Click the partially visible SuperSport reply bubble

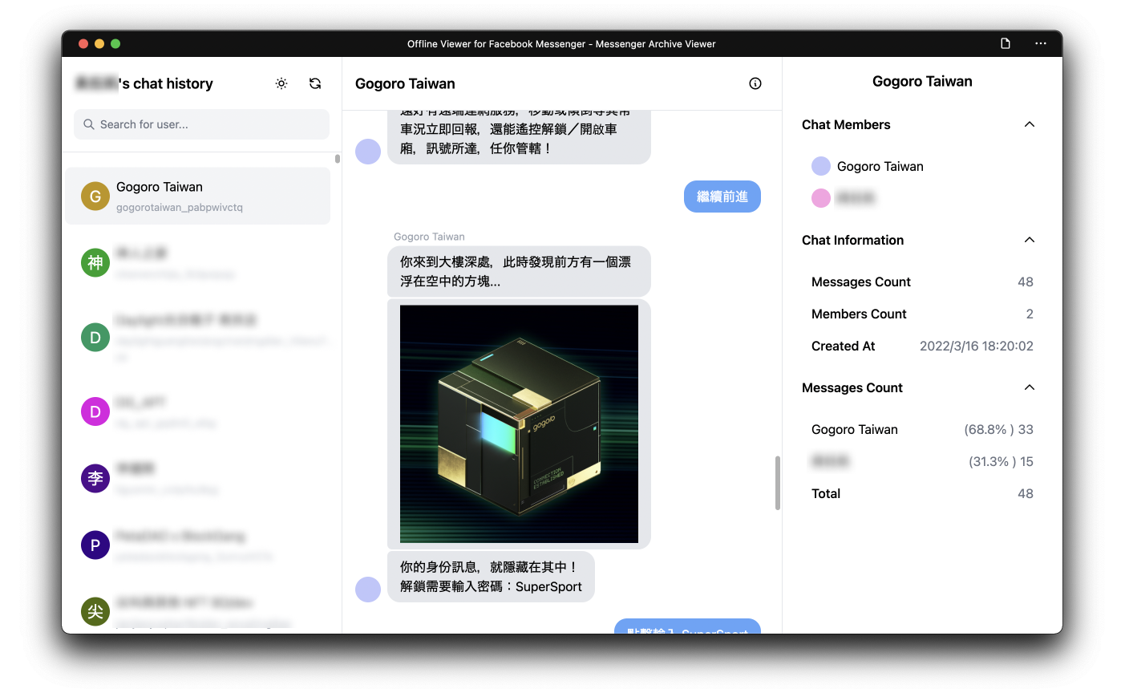687,626
